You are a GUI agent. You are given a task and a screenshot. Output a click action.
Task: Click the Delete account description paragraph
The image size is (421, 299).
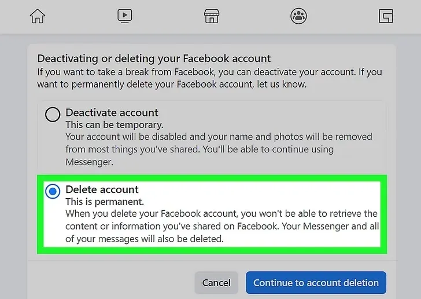point(222,226)
